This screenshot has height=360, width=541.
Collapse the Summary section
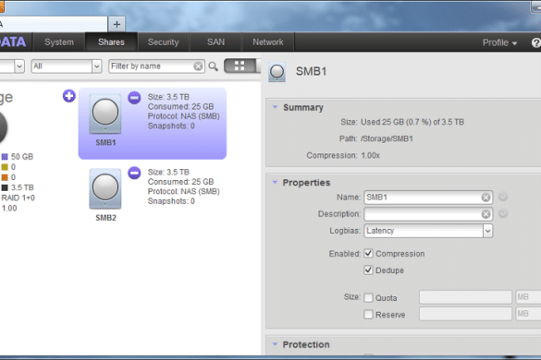point(275,107)
